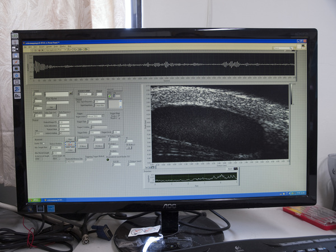Toggle the green status checkbox in error cluster

point(110,95)
